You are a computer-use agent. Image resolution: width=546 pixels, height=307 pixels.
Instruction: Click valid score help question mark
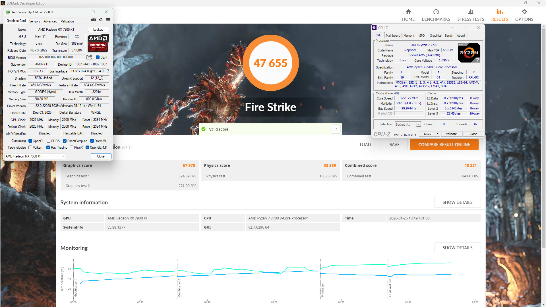[x=336, y=129]
